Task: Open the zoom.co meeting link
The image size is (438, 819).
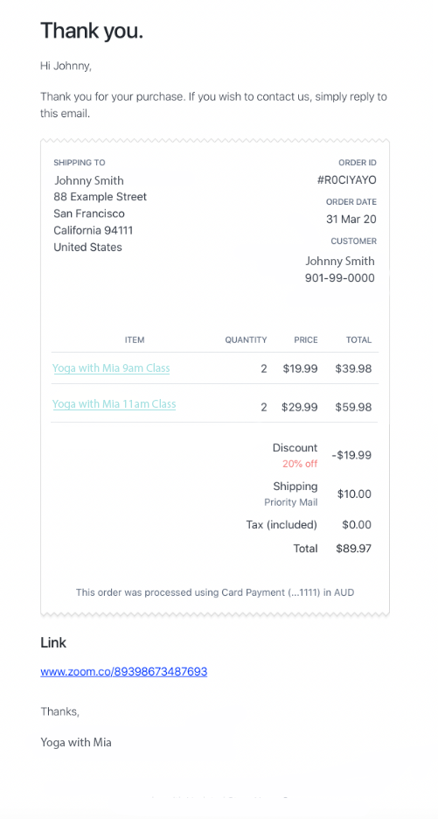Action: click(124, 672)
